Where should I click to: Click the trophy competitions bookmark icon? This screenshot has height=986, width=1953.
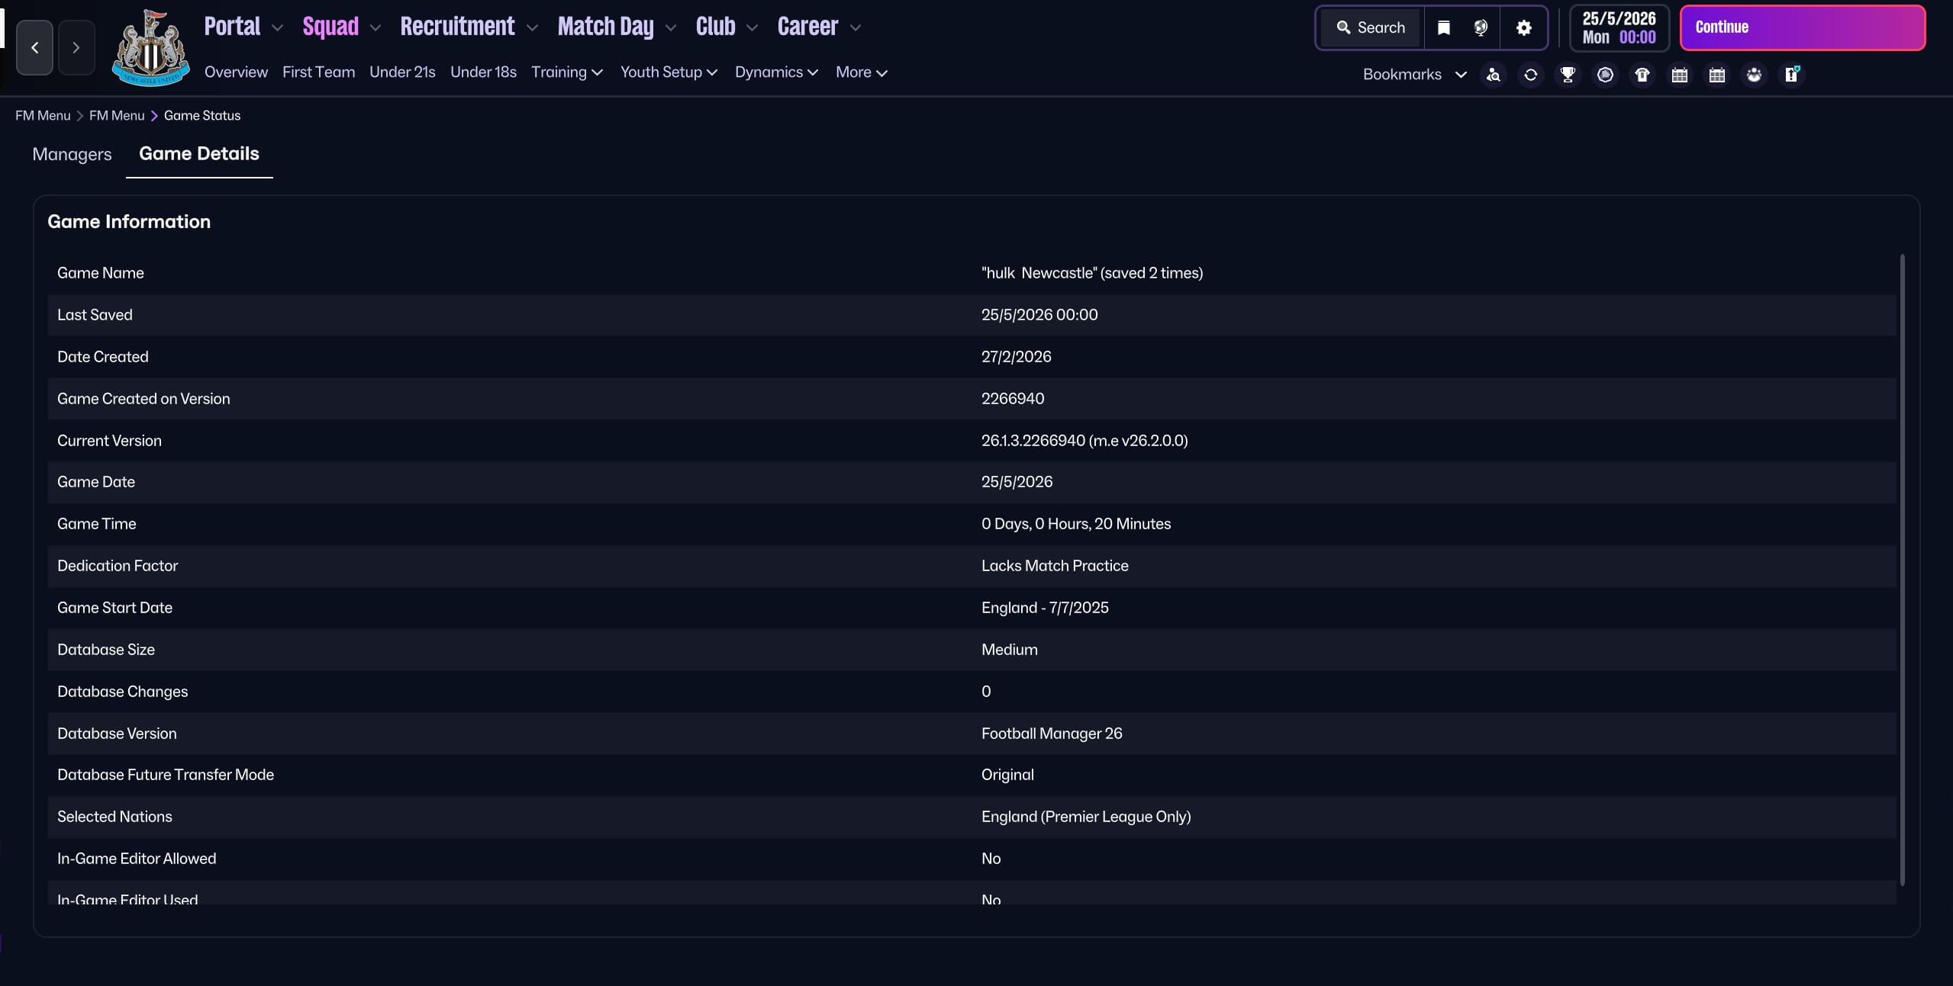point(1568,75)
